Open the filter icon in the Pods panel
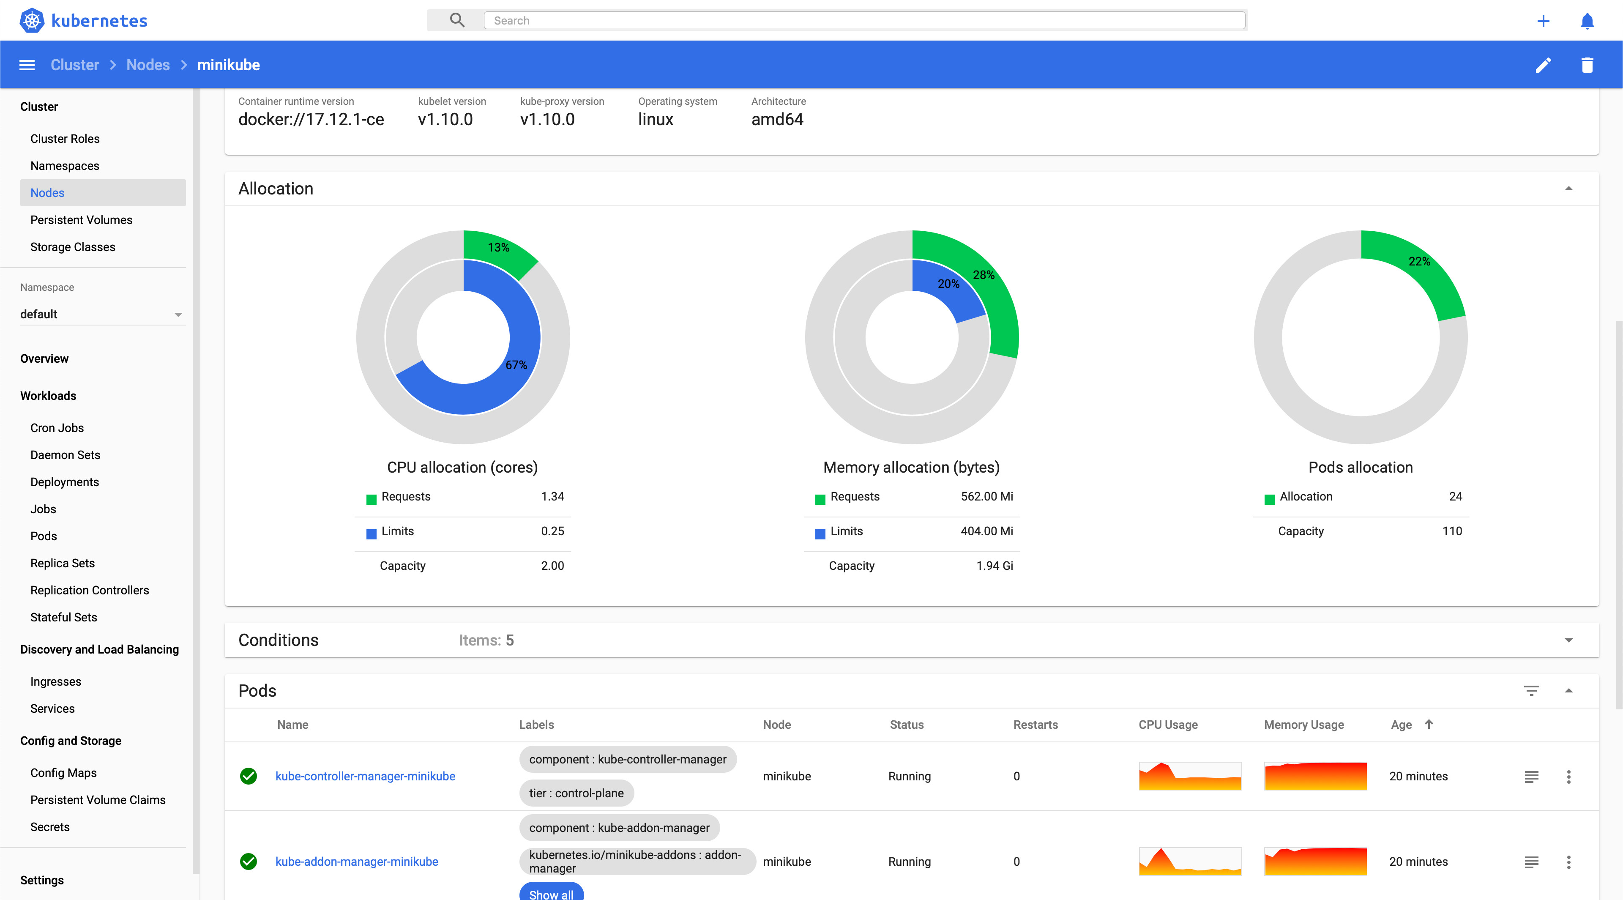This screenshot has width=1623, height=900. [x=1532, y=690]
